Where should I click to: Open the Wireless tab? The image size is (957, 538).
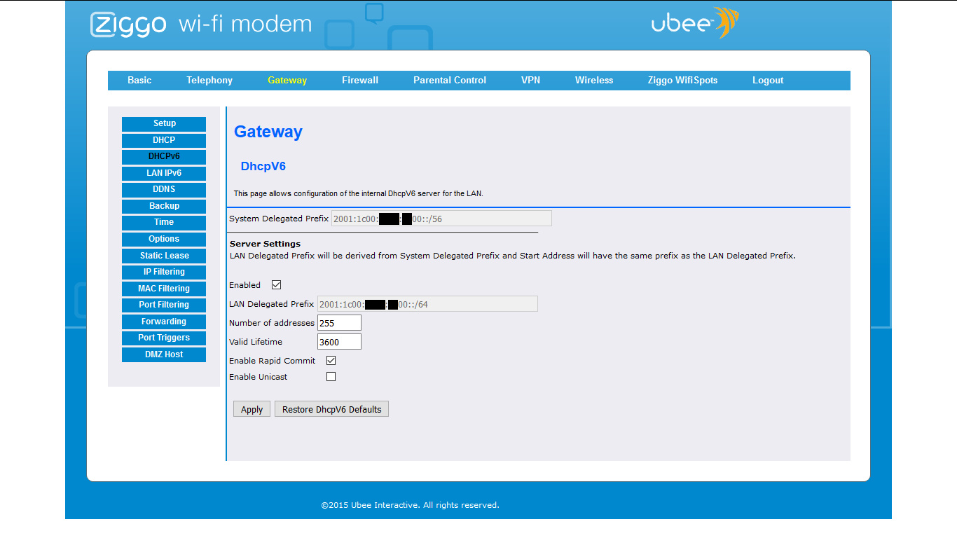click(x=594, y=81)
